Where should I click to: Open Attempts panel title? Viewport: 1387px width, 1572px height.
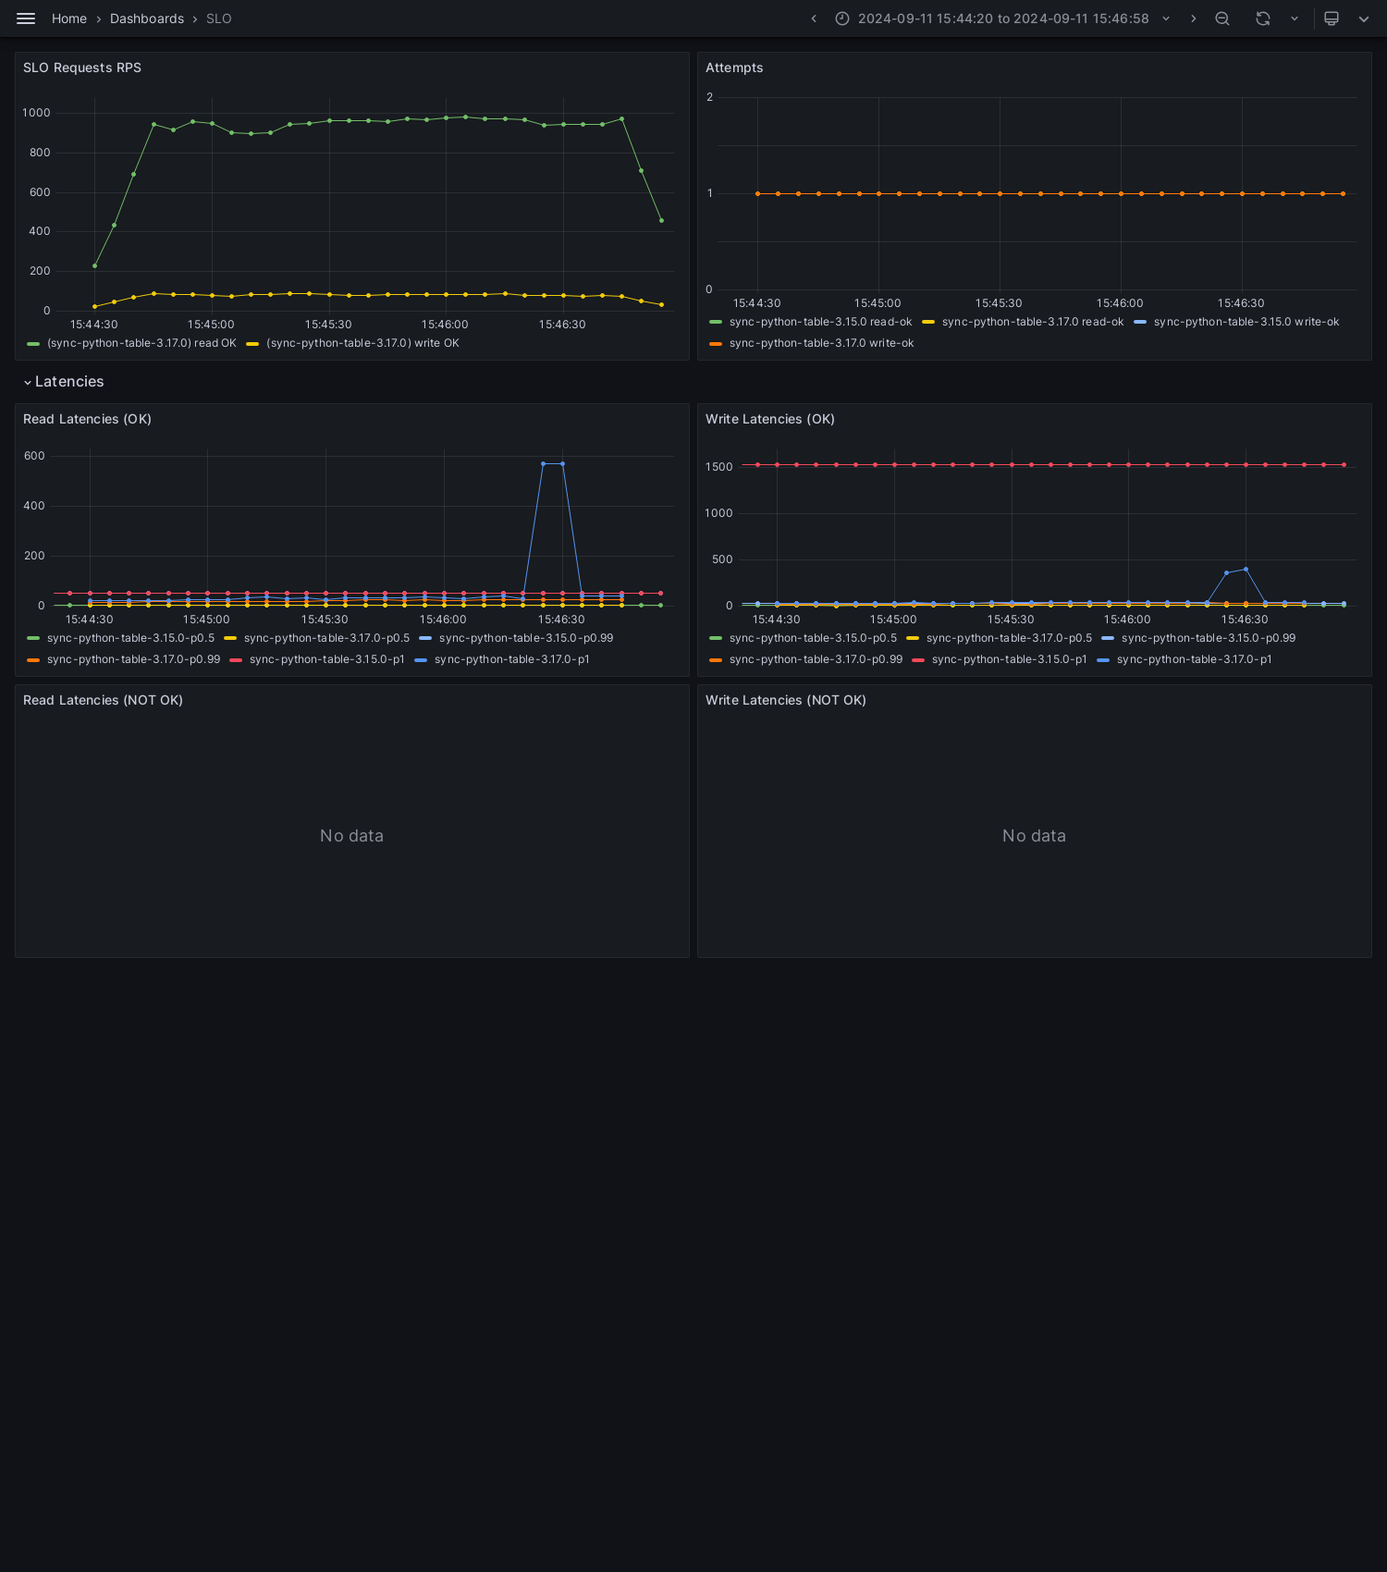[x=734, y=68]
